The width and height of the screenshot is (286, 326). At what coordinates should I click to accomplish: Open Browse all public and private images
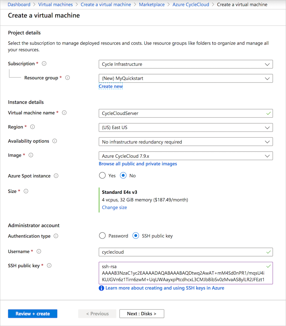[138, 164]
